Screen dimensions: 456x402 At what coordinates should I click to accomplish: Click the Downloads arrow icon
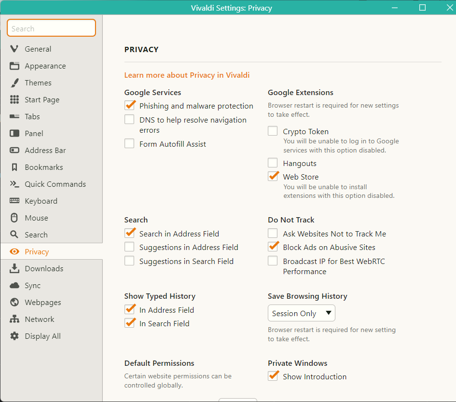click(14, 269)
